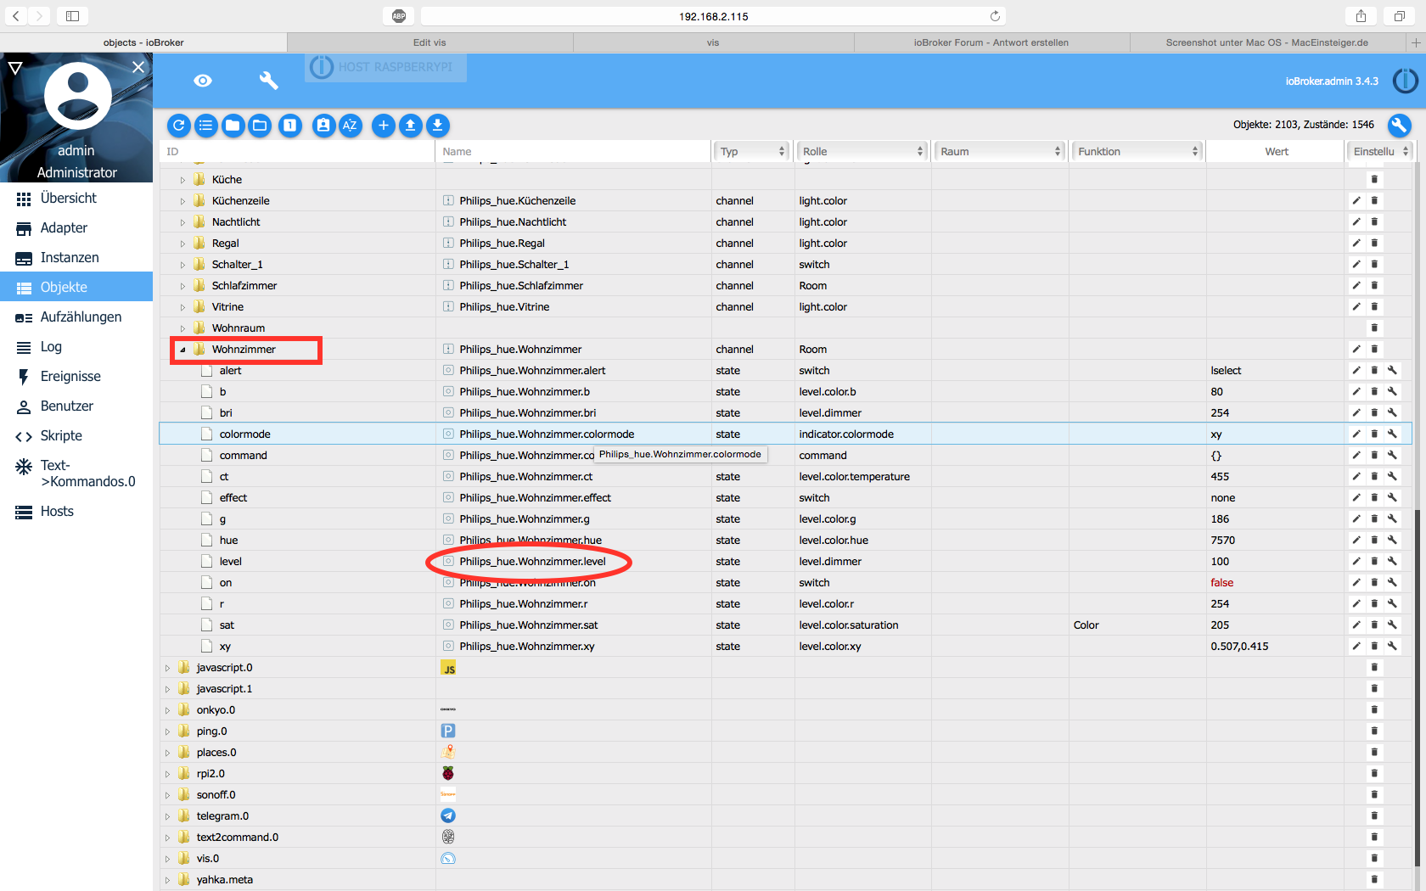Sort objects alphabetically with AZ icon
Image resolution: width=1426 pixels, height=891 pixels.
point(350,126)
